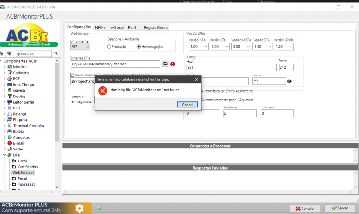This screenshot has width=359, height=214.
Task: Select the Homologação radio button
Action: coord(138,47)
